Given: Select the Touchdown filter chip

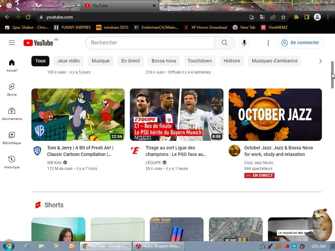Looking at the screenshot, I should [200, 61].
